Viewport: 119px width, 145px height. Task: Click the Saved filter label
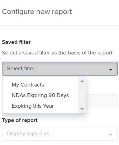pos(16,42)
